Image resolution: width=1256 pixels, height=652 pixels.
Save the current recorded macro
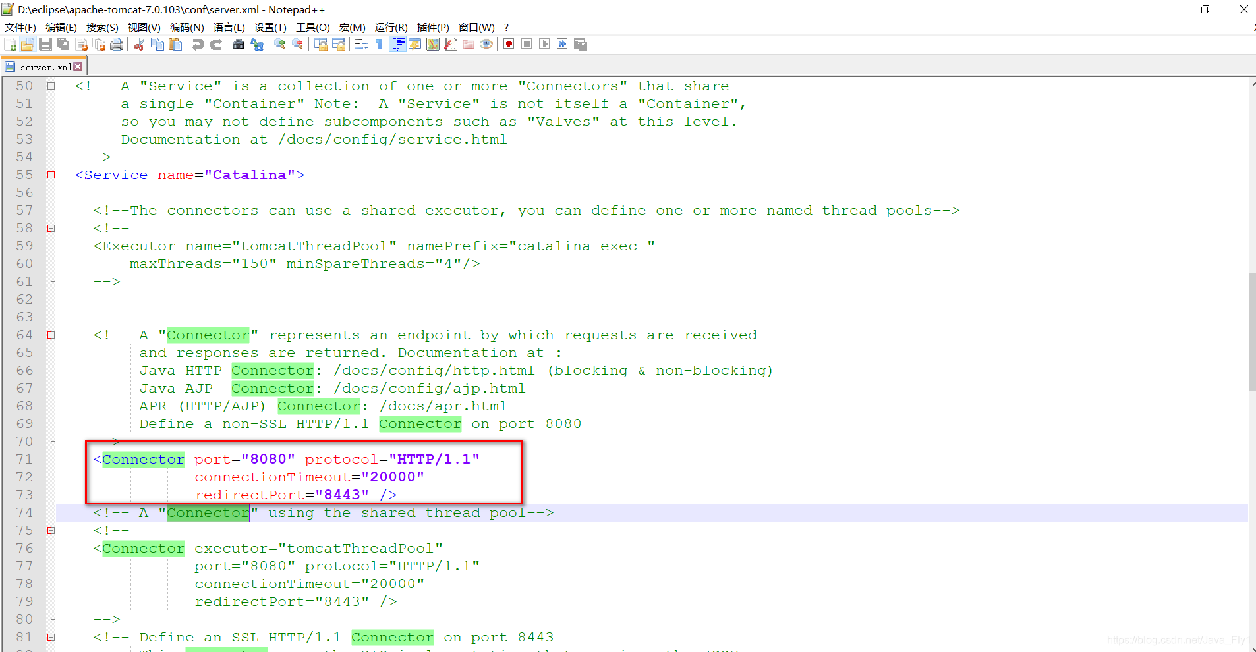click(581, 44)
